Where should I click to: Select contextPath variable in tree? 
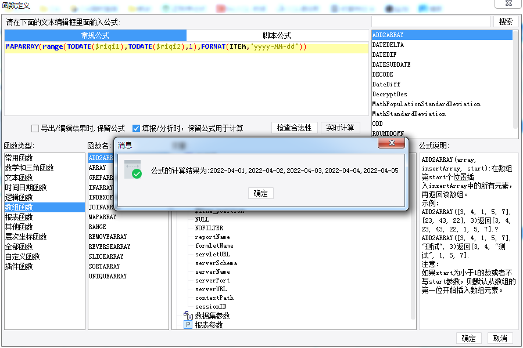click(214, 298)
